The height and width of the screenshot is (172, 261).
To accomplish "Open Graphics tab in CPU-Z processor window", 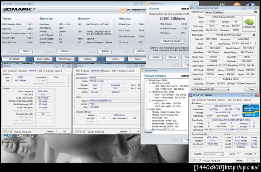I will click(238, 100).
